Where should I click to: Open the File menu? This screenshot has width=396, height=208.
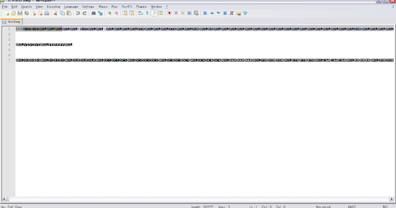click(5, 7)
